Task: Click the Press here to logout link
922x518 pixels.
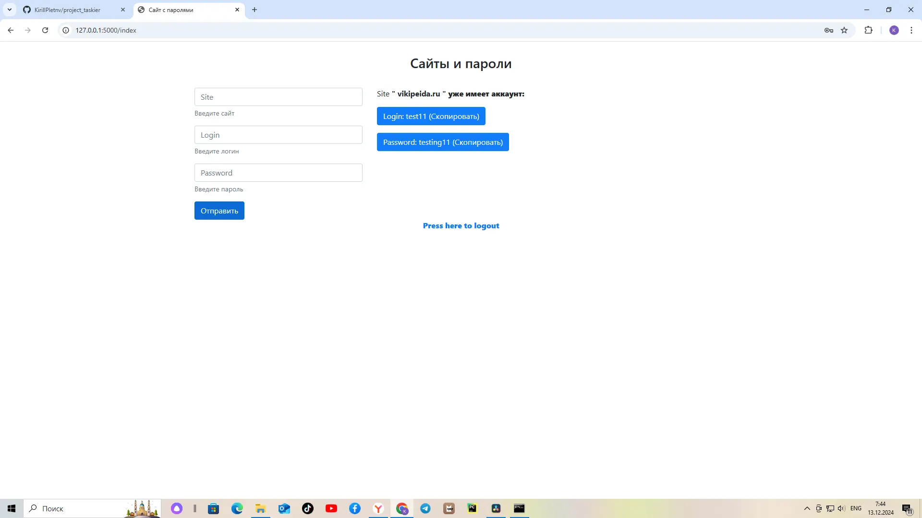Action: (x=461, y=225)
